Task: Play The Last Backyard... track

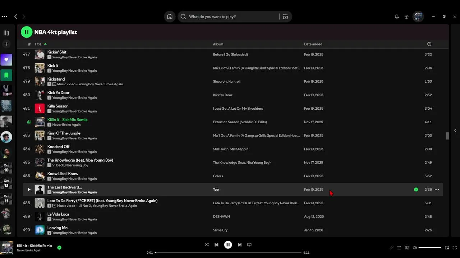Action: click(x=29, y=190)
